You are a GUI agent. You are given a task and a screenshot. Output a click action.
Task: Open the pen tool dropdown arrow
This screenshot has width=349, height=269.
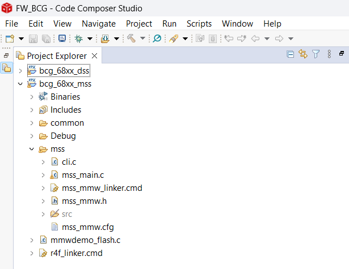185,39
